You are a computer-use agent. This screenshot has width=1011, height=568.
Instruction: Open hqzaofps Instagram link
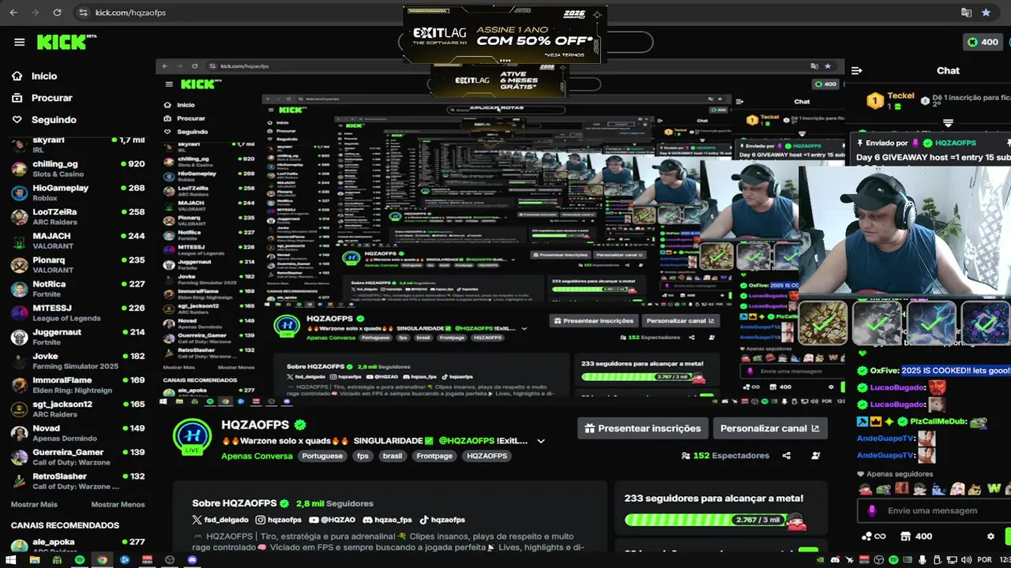279,520
